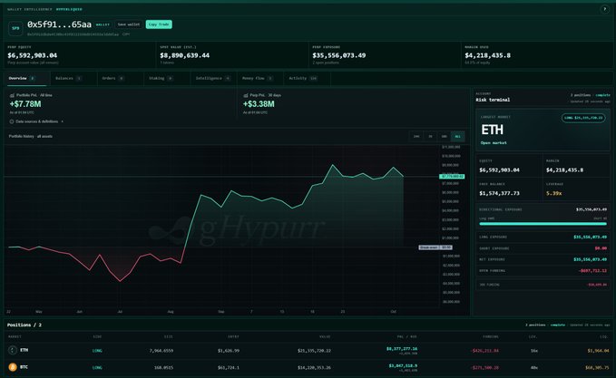Click the Risk terminal heading
616x378 pixels.
(493, 100)
